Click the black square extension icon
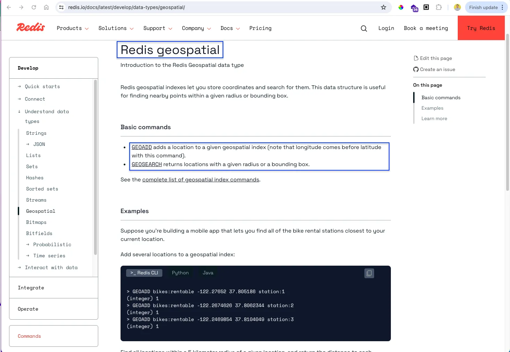The width and height of the screenshot is (510, 352). pyautogui.click(x=426, y=7)
